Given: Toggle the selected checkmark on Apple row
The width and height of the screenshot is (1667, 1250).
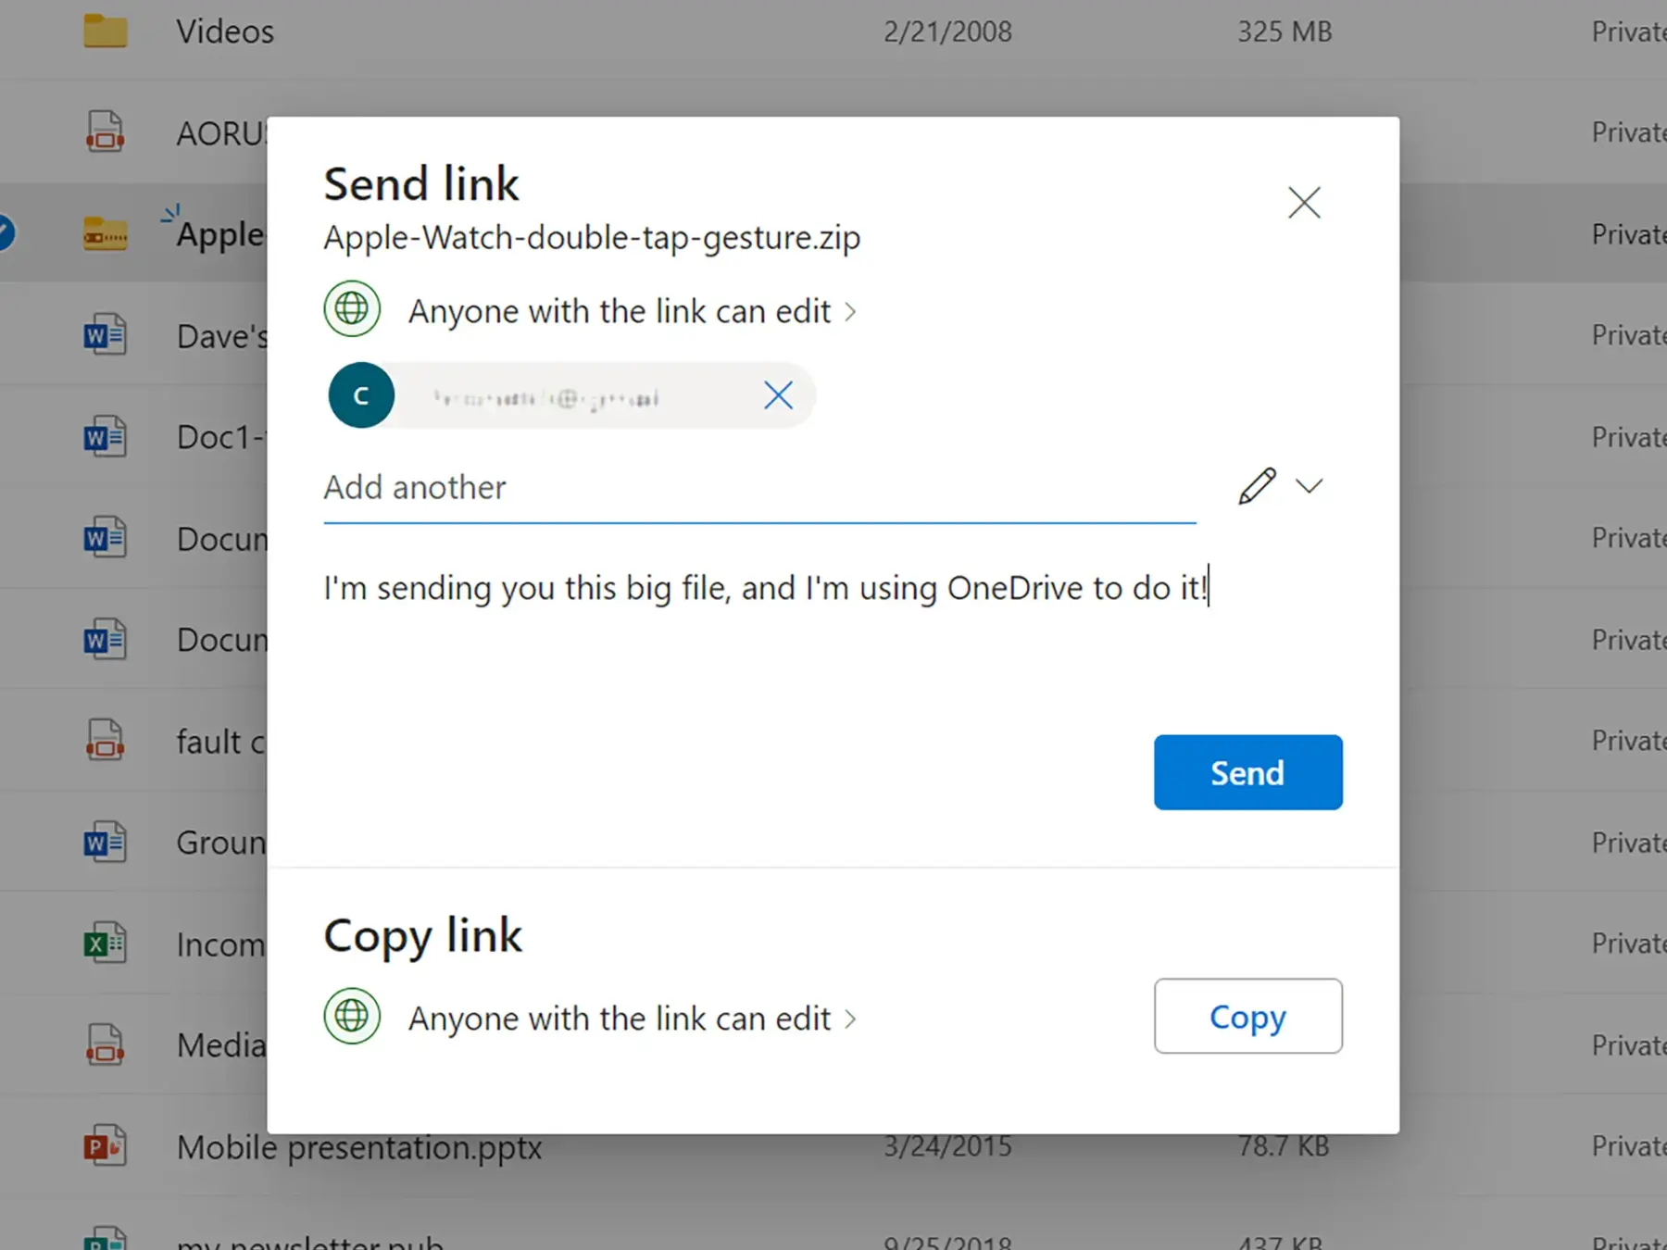Looking at the screenshot, I should click(x=3, y=232).
